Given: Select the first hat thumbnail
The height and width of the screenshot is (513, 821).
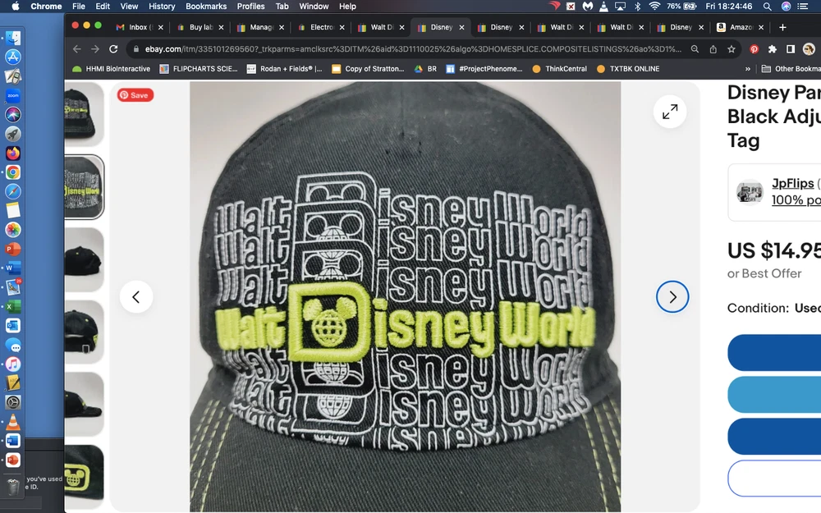Looking at the screenshot, I should coord(85,114).
